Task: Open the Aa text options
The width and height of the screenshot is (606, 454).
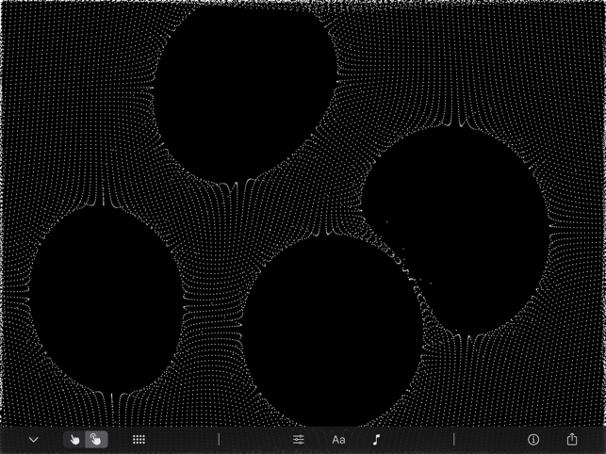Action: (338, 440)
